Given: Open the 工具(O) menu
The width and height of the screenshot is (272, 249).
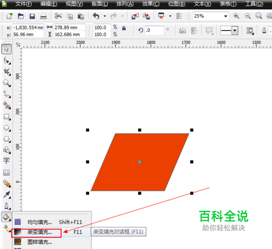Looking at the screenshot, I should (x=254, y=4).
